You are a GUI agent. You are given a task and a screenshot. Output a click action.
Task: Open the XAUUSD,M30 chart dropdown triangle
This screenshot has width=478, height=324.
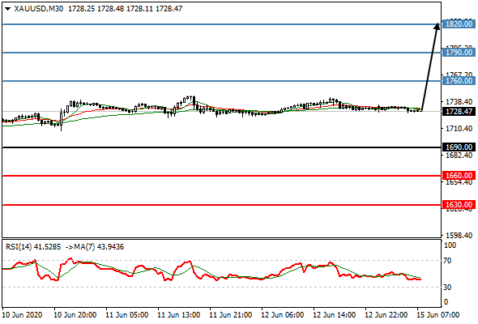pyautogui.click(x=8, y=9)
